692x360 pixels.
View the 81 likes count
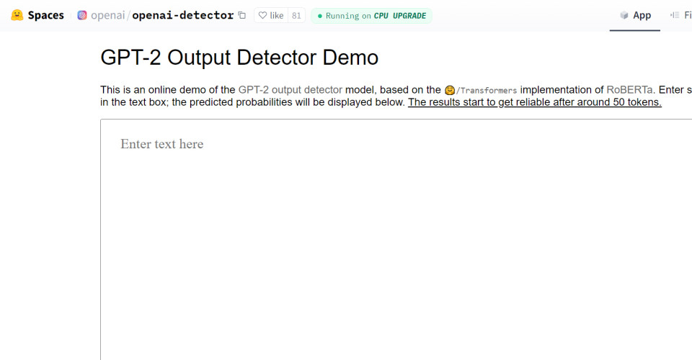point(296,15)
